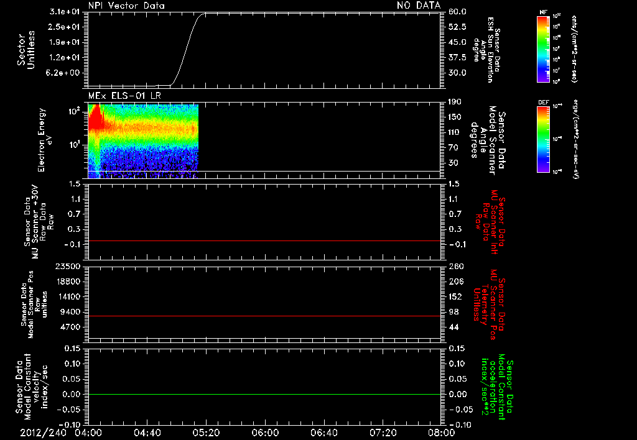The height and width of the screenshot is (440, 637).
Task: Click the 'ESH Sun Elevation Angle' axis title
Action: [488, 50]
